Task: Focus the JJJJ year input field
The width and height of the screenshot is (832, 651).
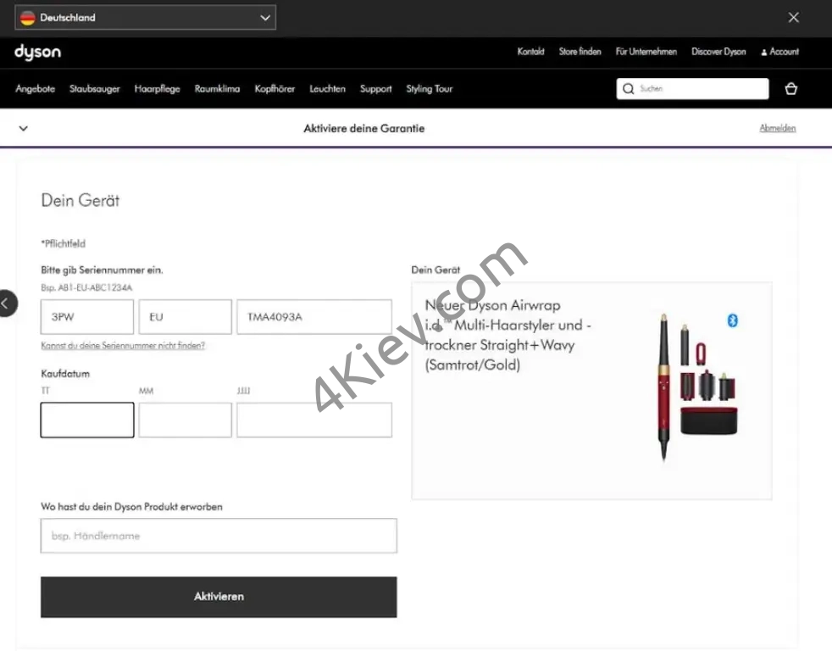Action: coord(314,420)
